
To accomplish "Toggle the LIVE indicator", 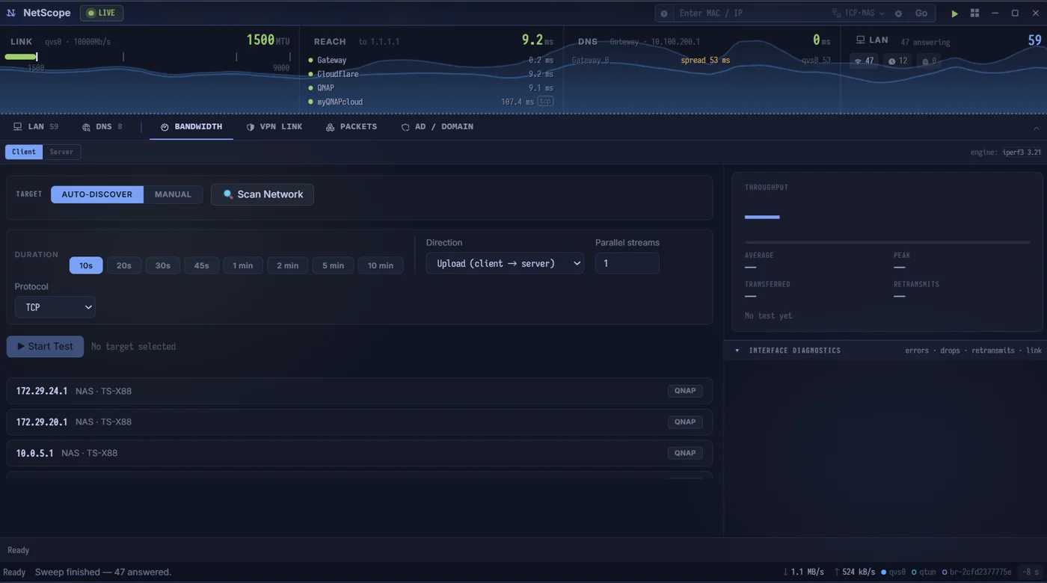I will coord(102,13).
